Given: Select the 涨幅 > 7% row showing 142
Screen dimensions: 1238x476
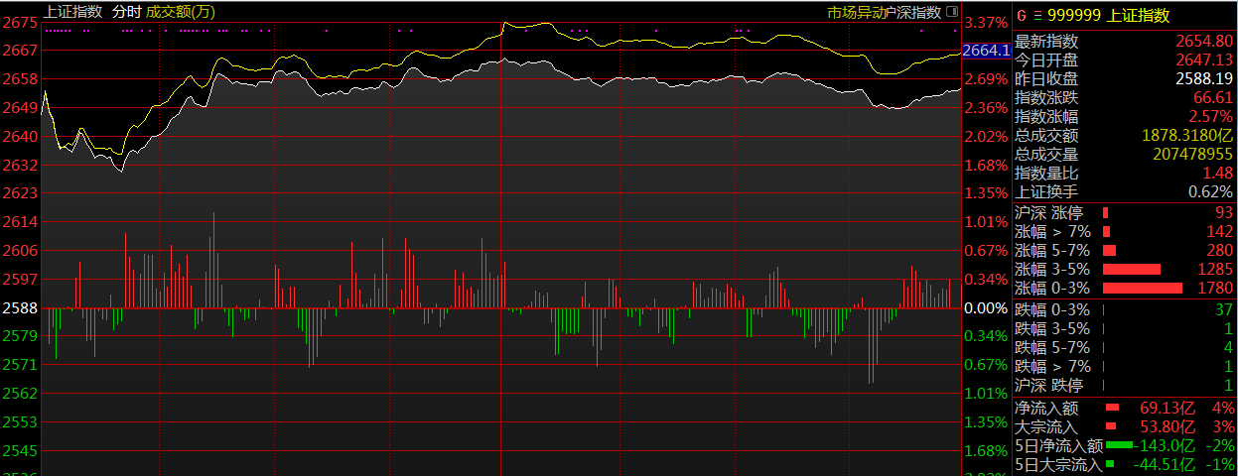Looking at the screenshot, I should point(1124,231).
